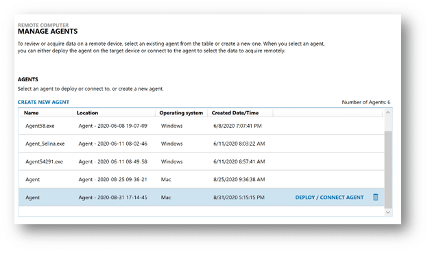Click location Agent - 2020-06-08 19-07-09
Viewport: 430px width, 253px height.
coord(112,126)
